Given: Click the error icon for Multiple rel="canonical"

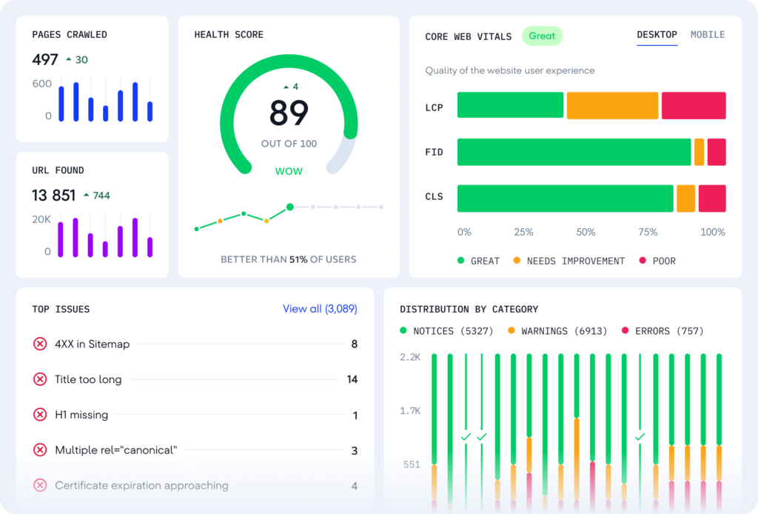Looking at the screenshot, I should click(40, 450).
